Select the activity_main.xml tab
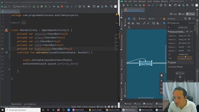The height and width of the screenshot is (112, 199). [x=134, y=10]
